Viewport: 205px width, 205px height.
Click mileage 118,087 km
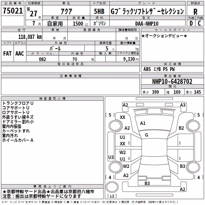tap(30, 37)
